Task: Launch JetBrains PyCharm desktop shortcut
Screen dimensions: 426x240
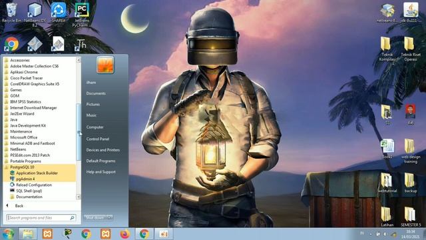Action: (x=81, y=15)
